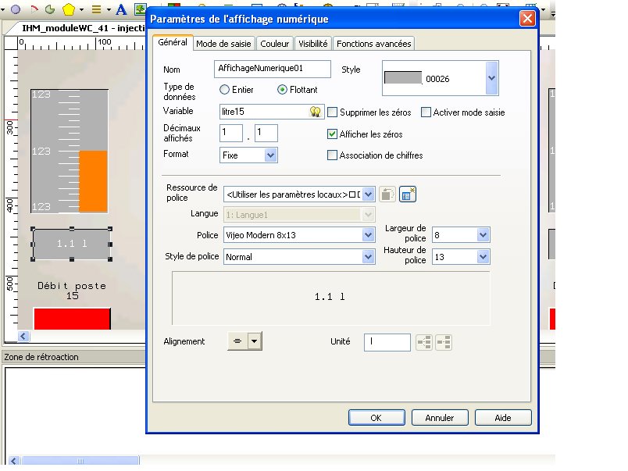Screen dimensions: 628x471
Task: Open the Format dropdown
Action: [270, 155]
